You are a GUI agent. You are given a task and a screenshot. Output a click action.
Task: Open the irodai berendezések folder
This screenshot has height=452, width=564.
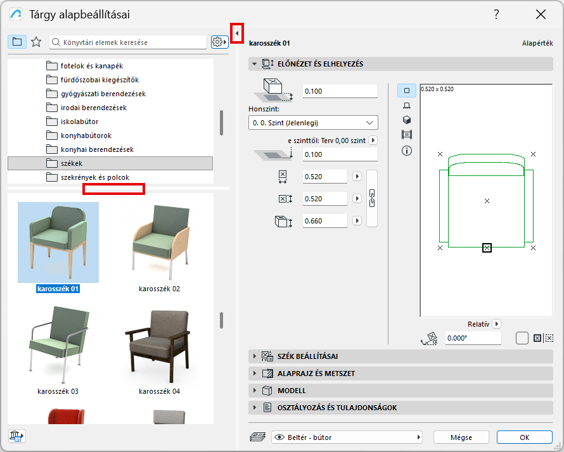(110, 108)
